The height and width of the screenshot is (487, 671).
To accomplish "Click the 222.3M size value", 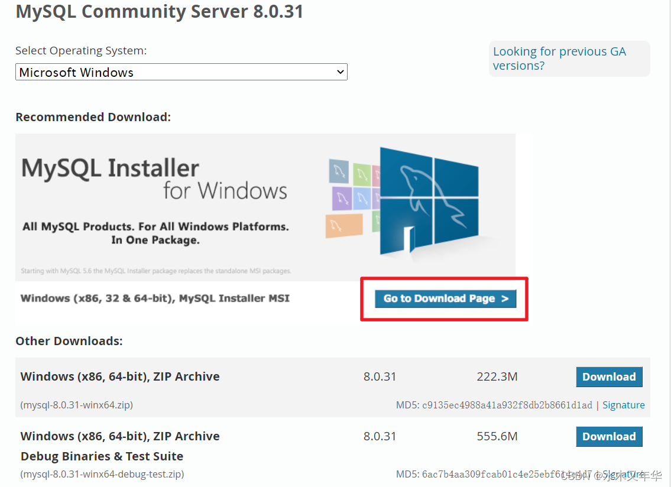I will click(497, 376).
